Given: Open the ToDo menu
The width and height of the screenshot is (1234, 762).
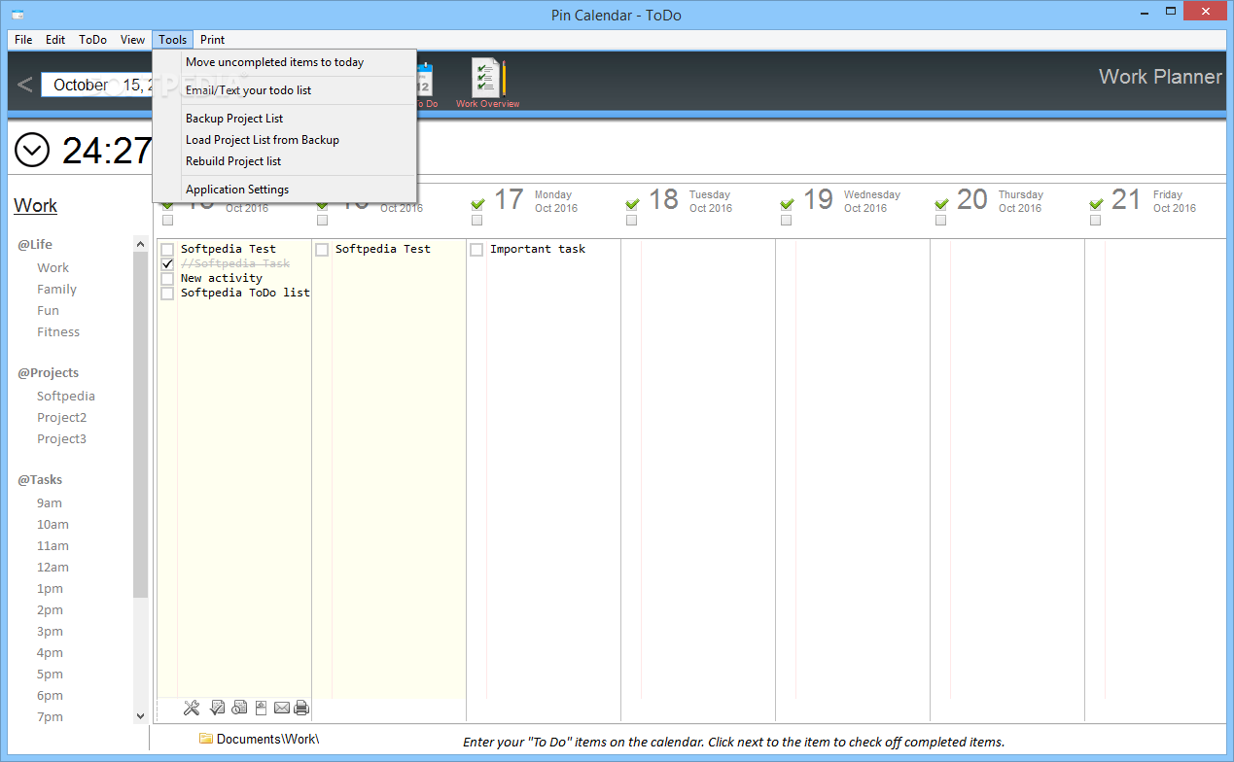Looking at the screenshot, I should point(93,40).
